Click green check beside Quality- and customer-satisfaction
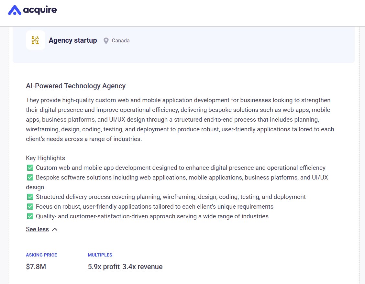365x284 pixels. click(30, 216)
